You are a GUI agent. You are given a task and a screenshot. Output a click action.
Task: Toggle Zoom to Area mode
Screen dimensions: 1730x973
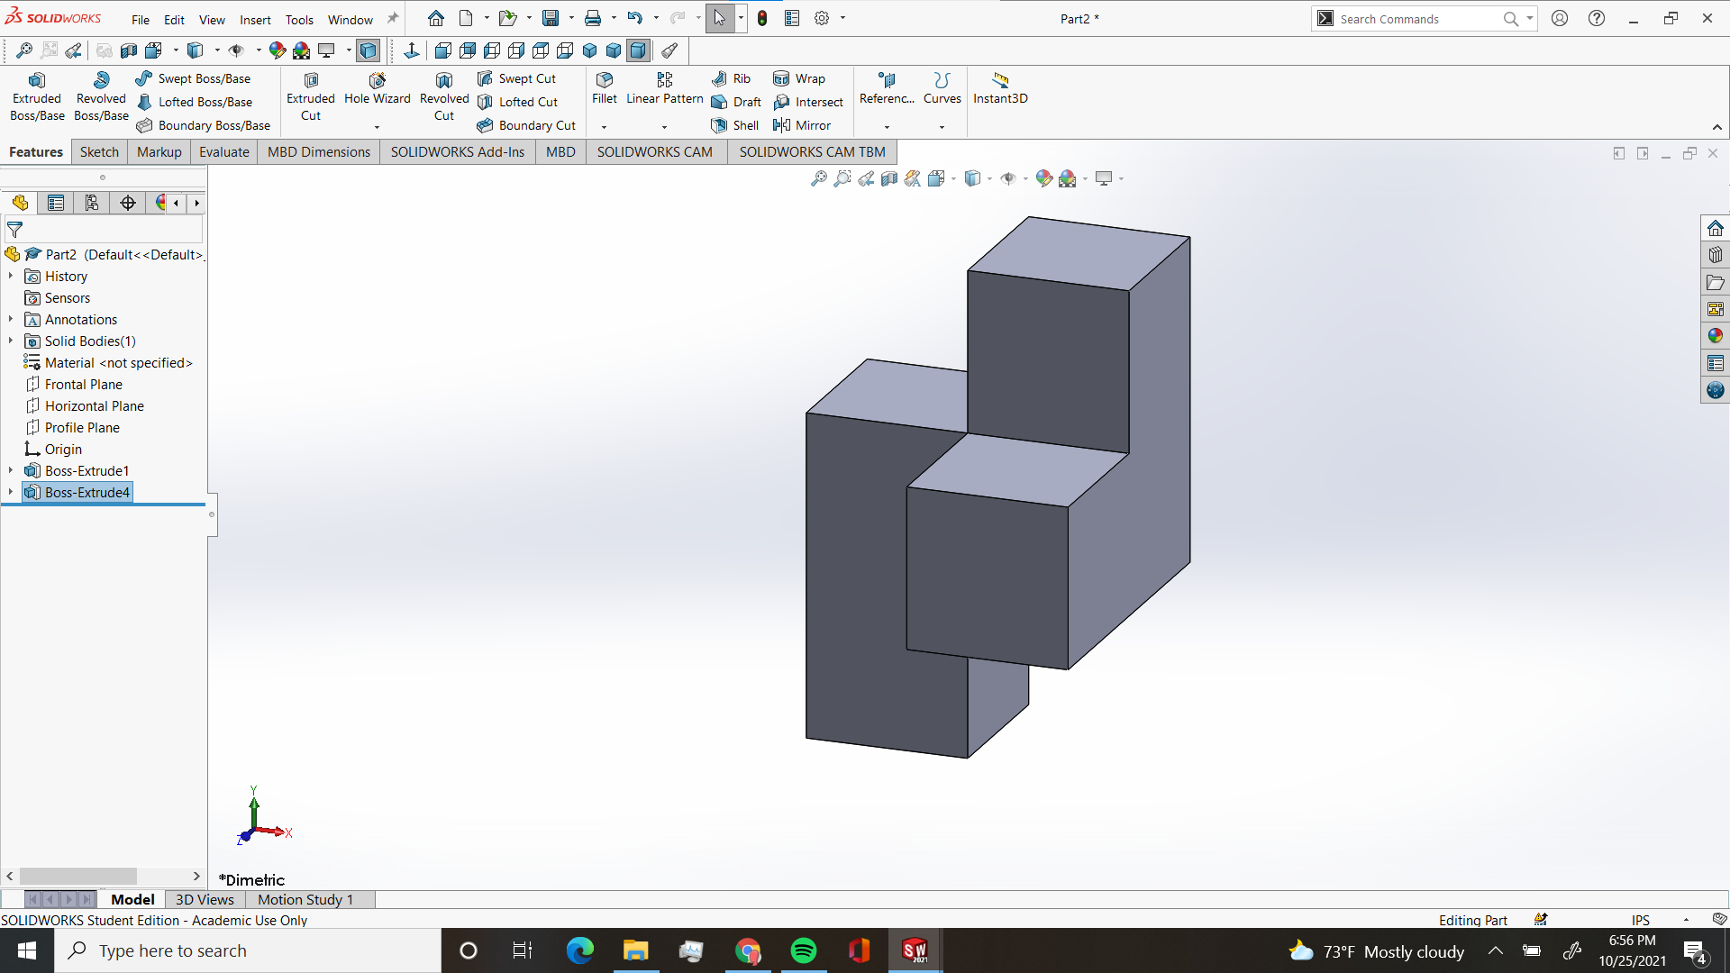point(842,178)
